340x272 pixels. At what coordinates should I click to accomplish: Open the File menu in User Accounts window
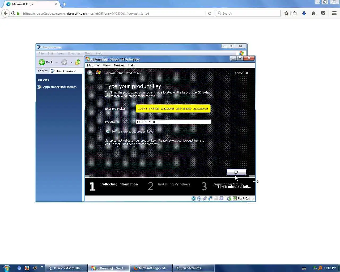pos(41,53)
